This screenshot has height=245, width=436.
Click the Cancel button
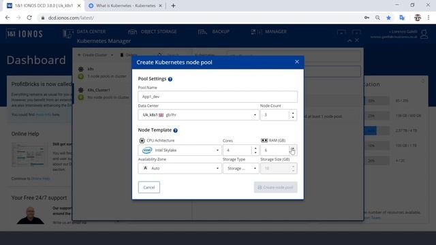click(x=149, y=187)
